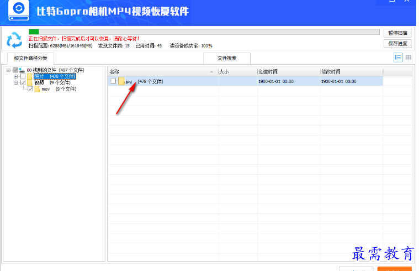Click the 100% success rate status text
This screenshot has width=419, height=271.
[206, 46]
